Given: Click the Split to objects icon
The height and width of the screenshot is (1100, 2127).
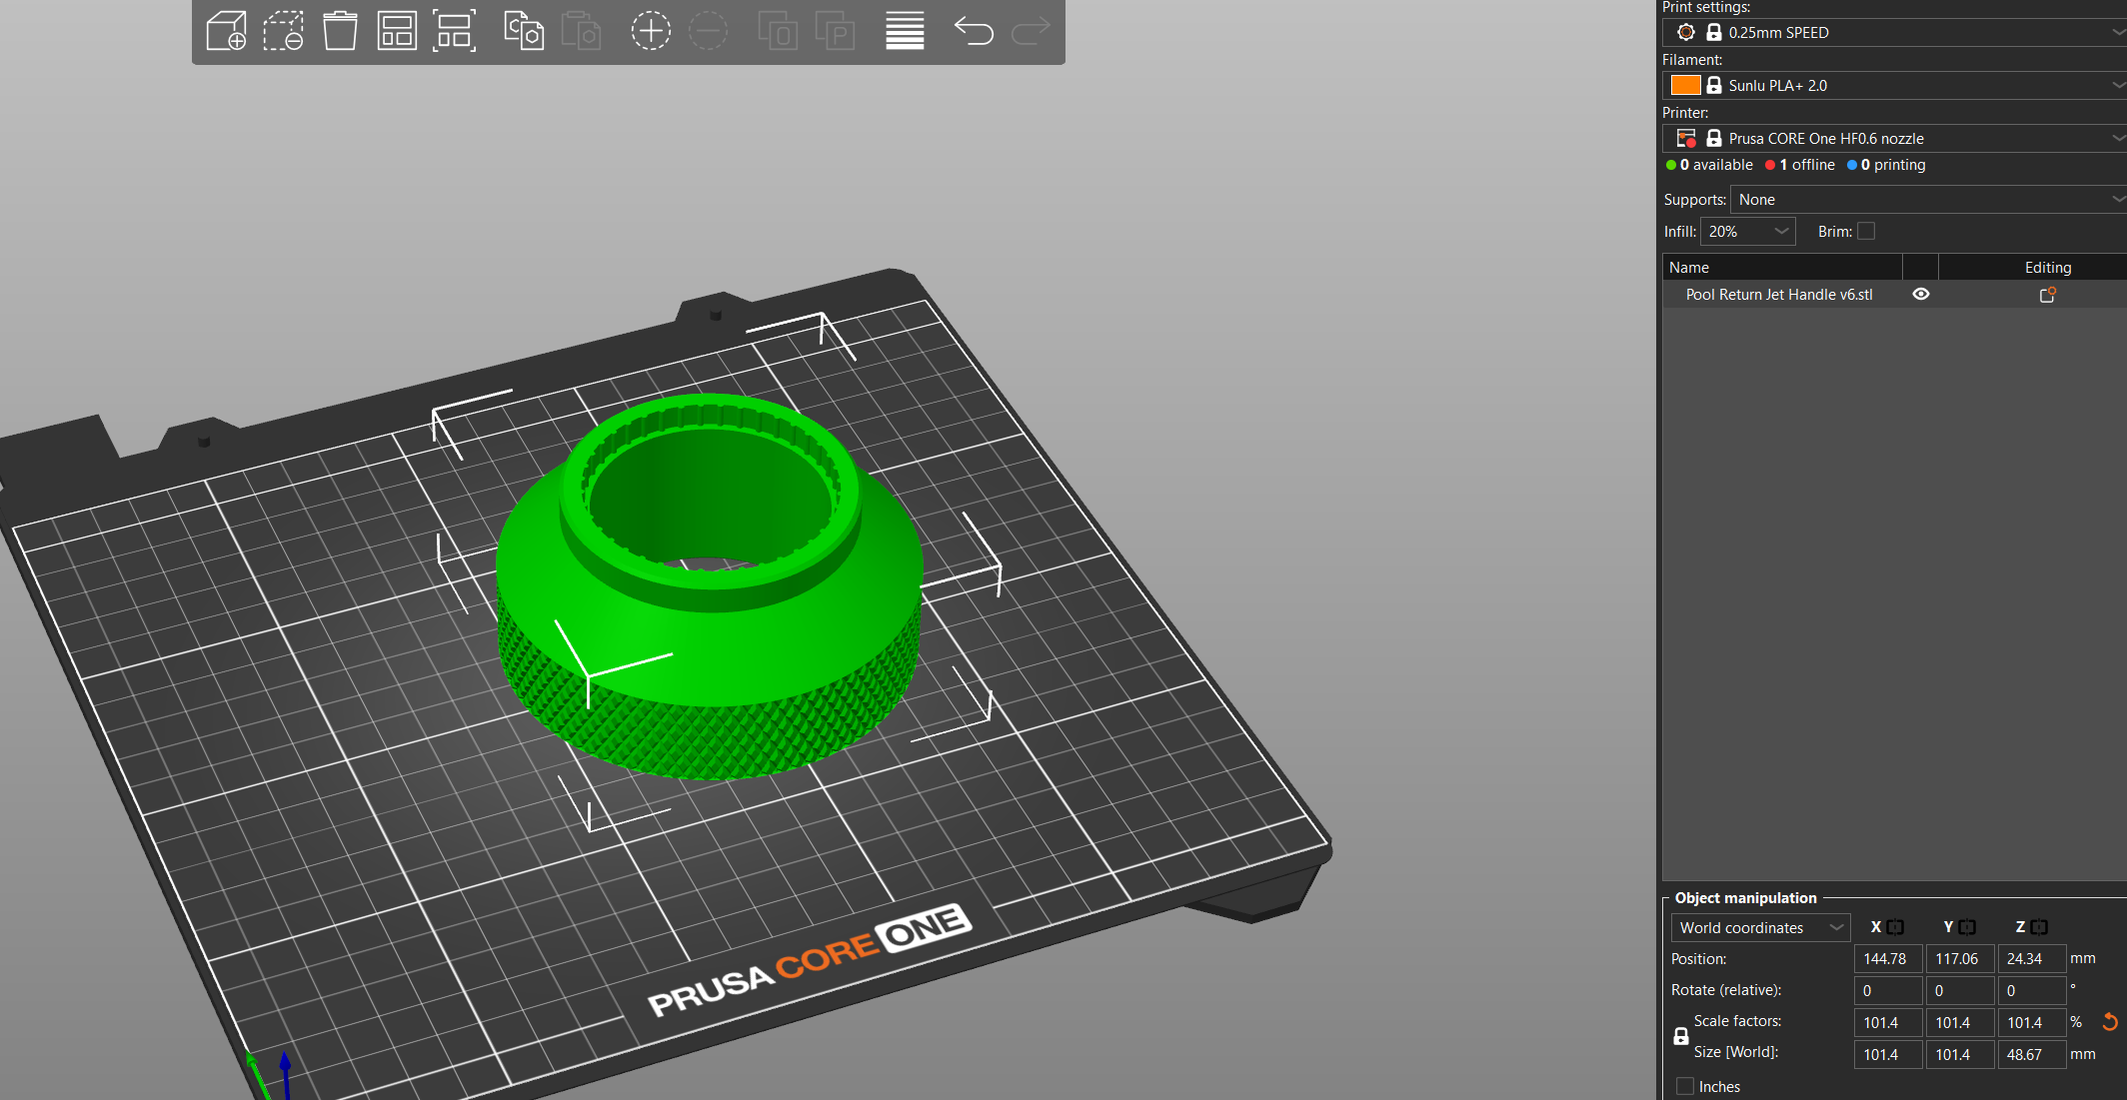Looking at the screenshot, I should pos(778,31).
